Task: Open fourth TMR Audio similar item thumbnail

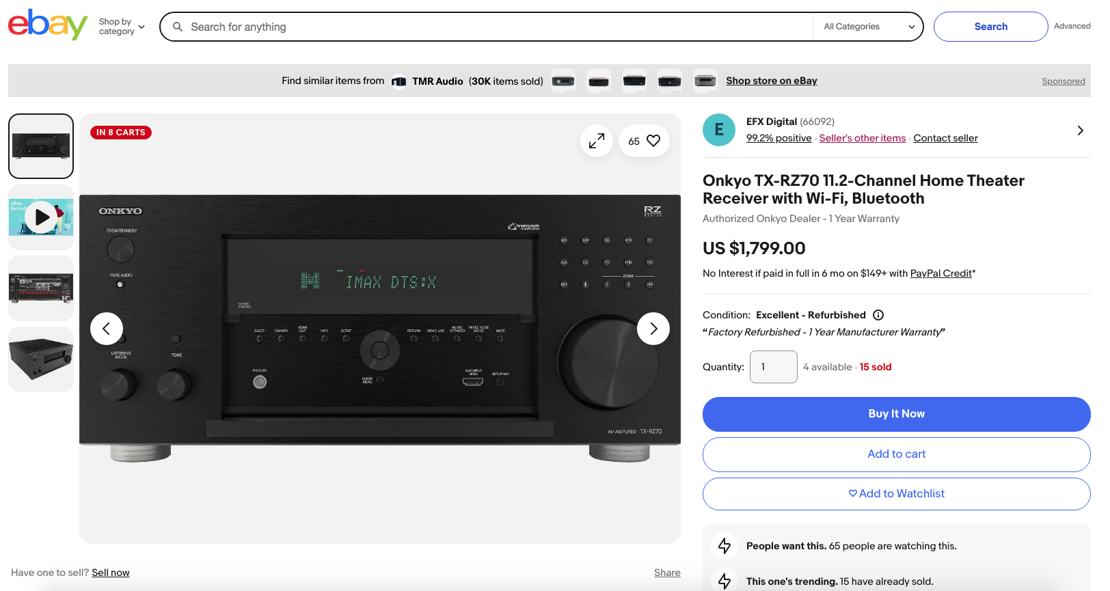Action: click(x=670, y=81)
